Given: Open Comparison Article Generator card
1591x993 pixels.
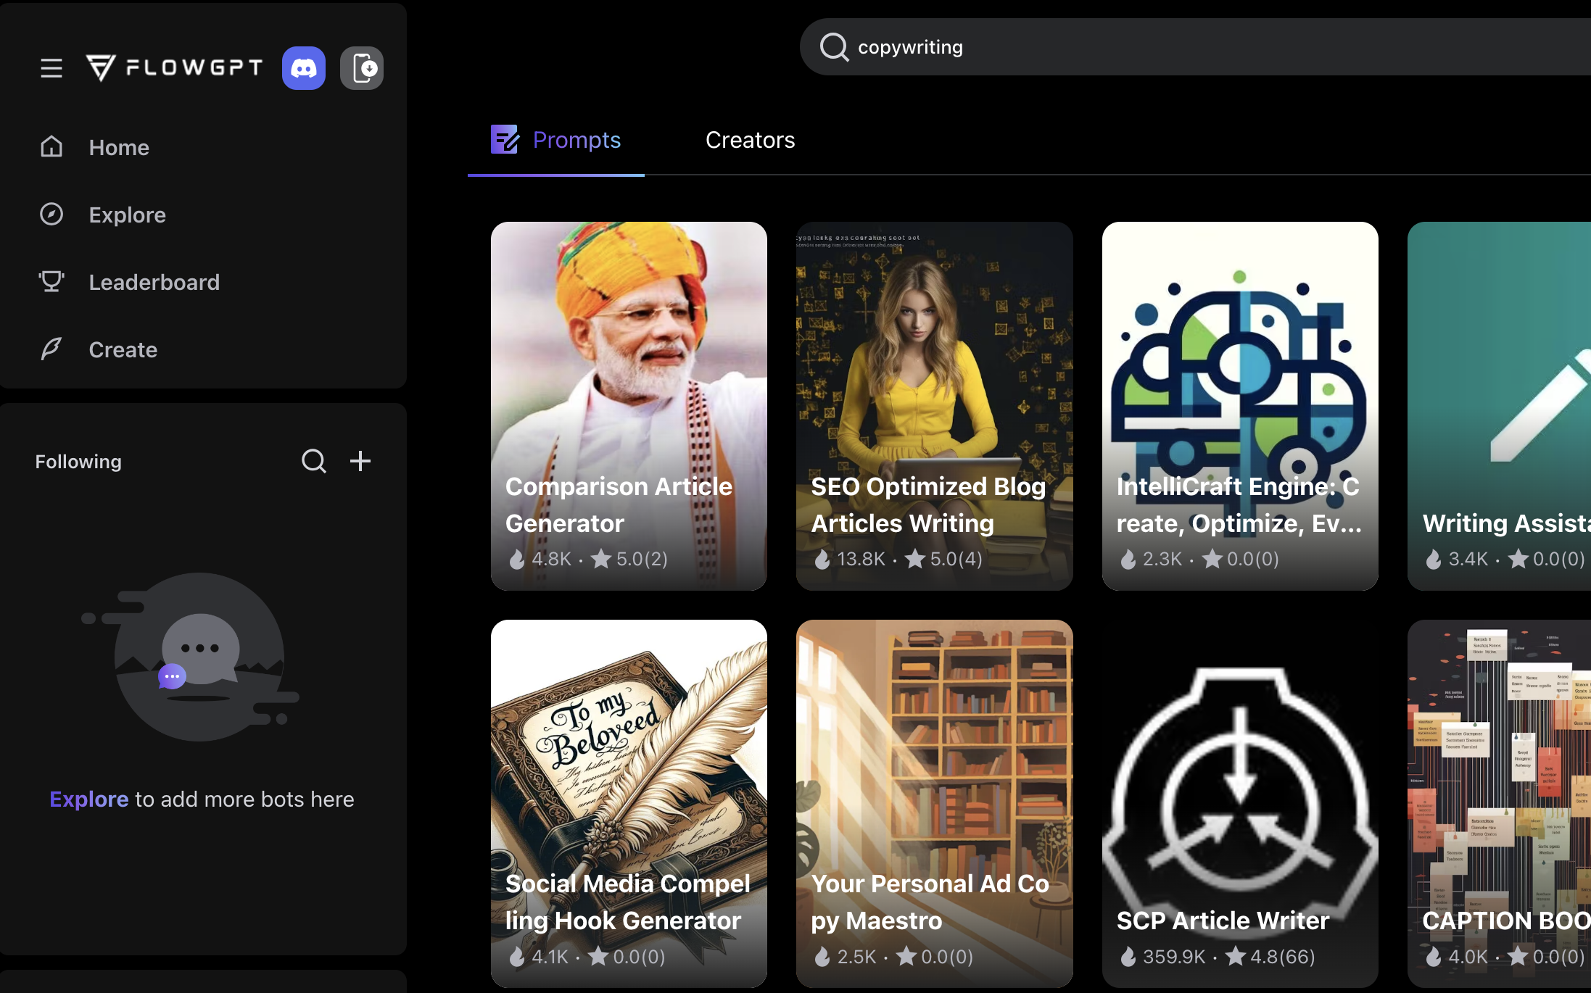Looking at the screenshot, I should coord(629,406).
